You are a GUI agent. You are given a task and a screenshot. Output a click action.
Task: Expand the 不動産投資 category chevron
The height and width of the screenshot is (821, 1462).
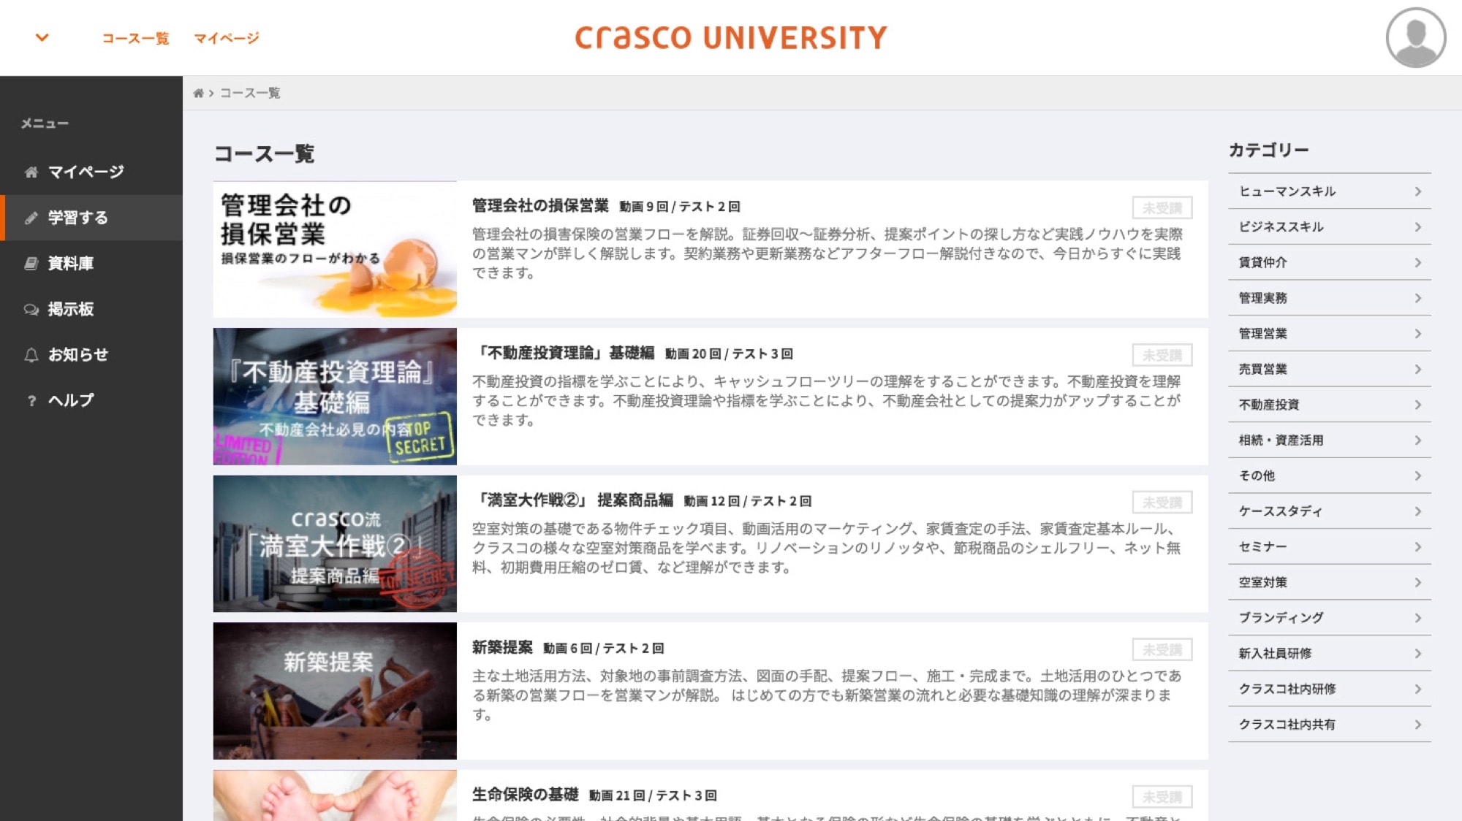1417,405
